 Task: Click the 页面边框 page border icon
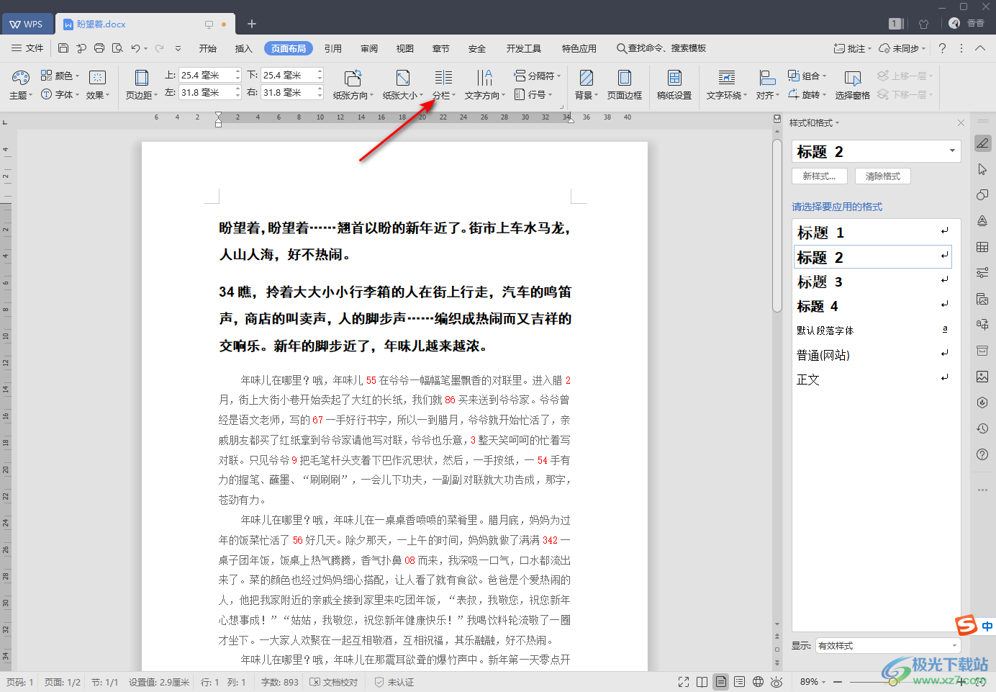tap(625, 78)
